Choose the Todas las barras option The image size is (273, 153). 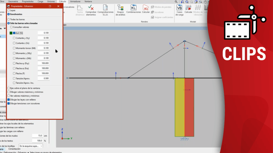click(9, 19)
